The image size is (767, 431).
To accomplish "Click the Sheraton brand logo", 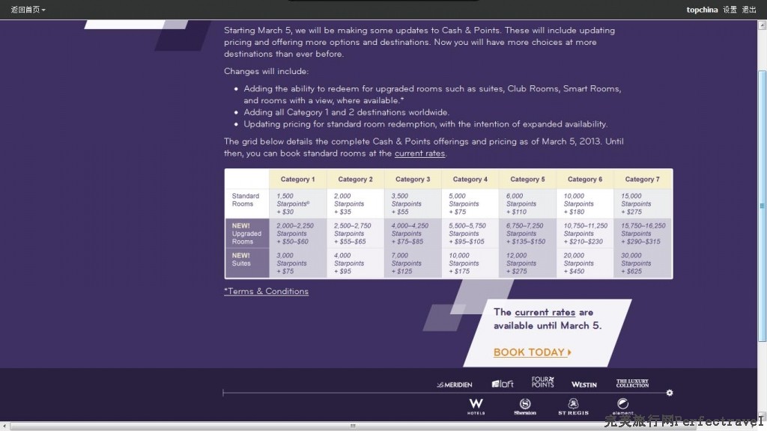I will [x=525, y=406].
